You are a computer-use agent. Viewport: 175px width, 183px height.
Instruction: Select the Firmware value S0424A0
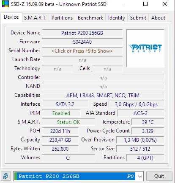coord(82,42)
